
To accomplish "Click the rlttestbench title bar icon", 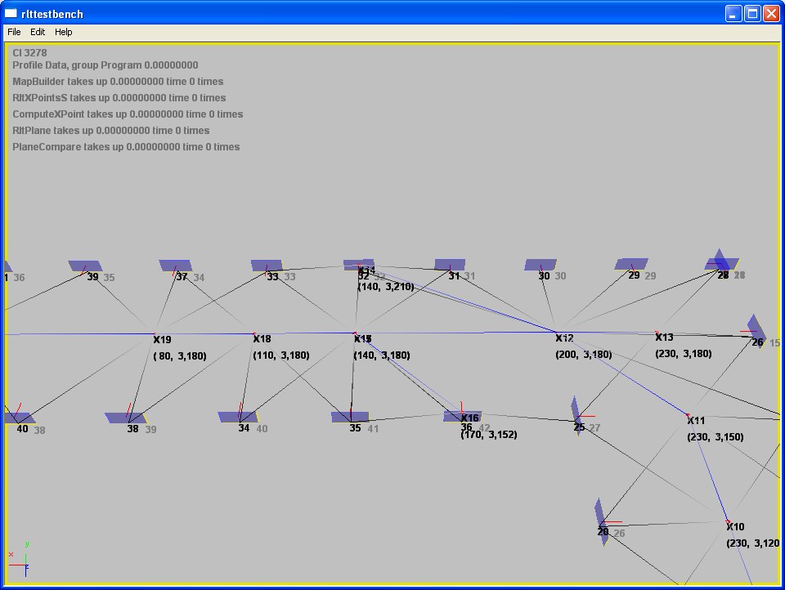I will coord(11,13).
